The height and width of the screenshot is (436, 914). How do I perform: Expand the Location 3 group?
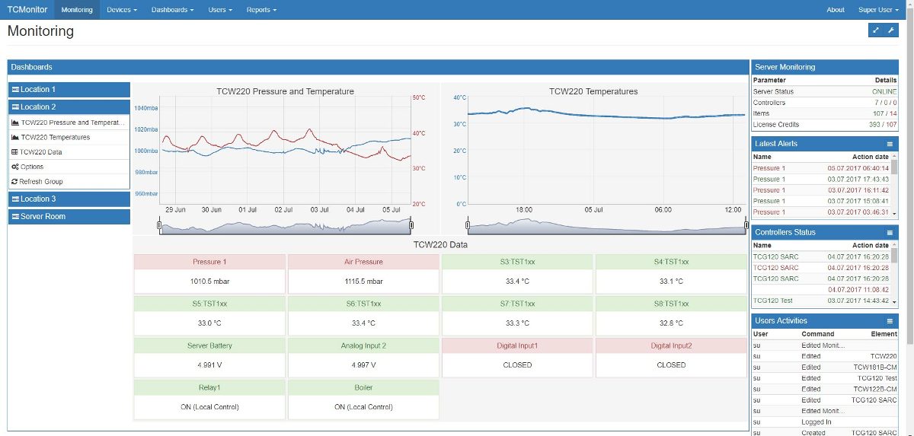pyautogui.click(x=69, y=199)
